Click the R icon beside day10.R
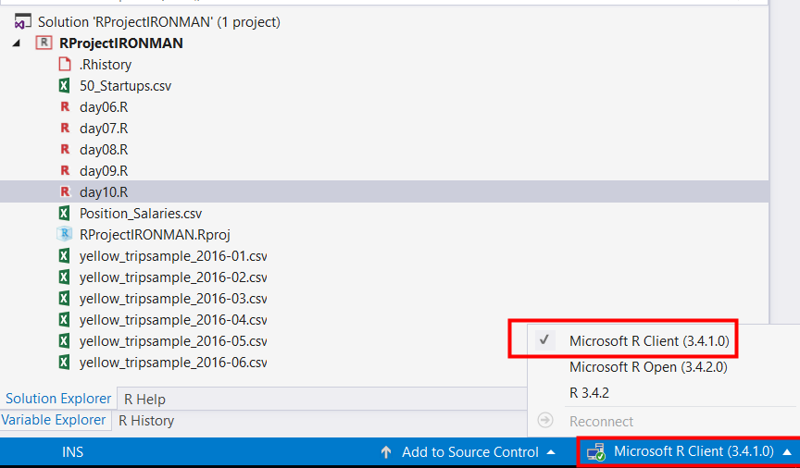Viewport: 800px width, 468px height. 65,192
